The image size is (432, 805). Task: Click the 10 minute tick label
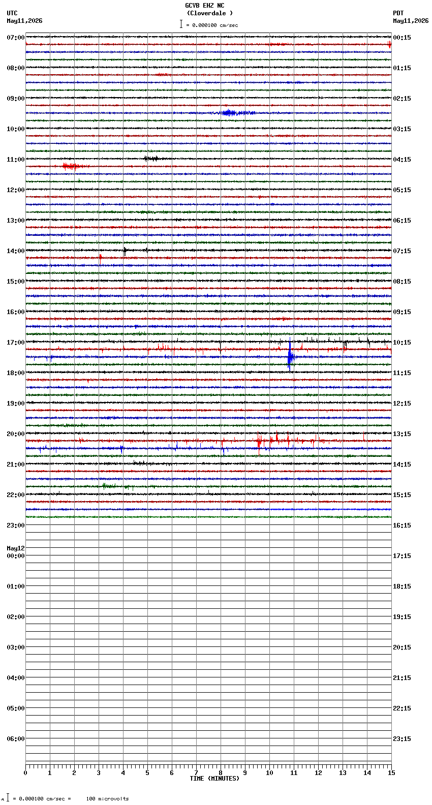click(x=269, y=773)
